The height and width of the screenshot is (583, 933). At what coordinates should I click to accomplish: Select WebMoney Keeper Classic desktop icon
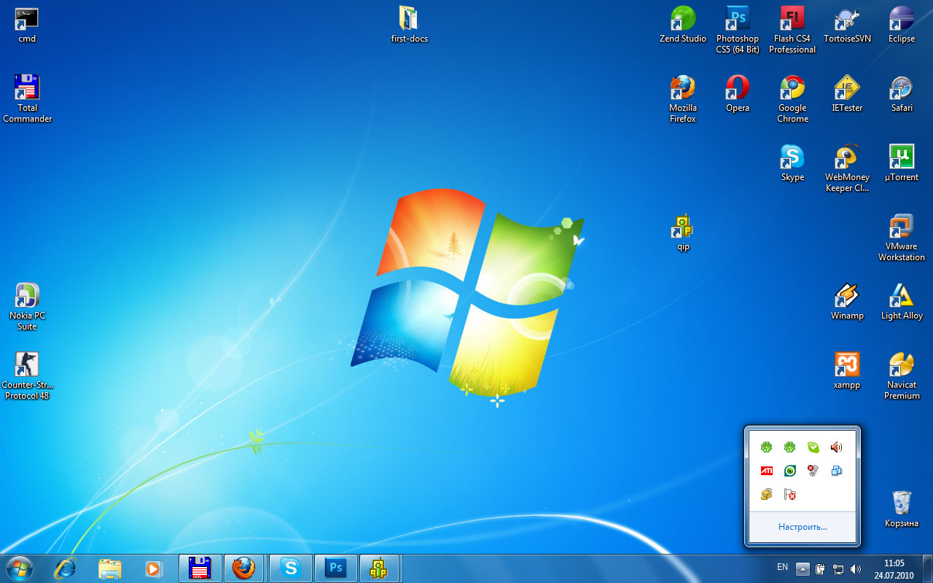point(847,168)
